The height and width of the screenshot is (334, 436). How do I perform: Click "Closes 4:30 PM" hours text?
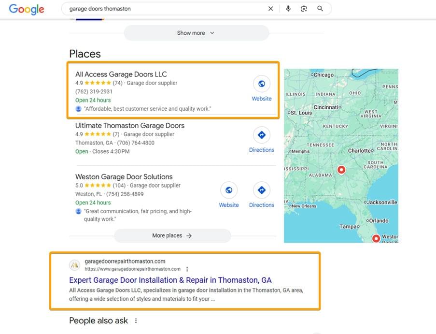click(111, 151)
